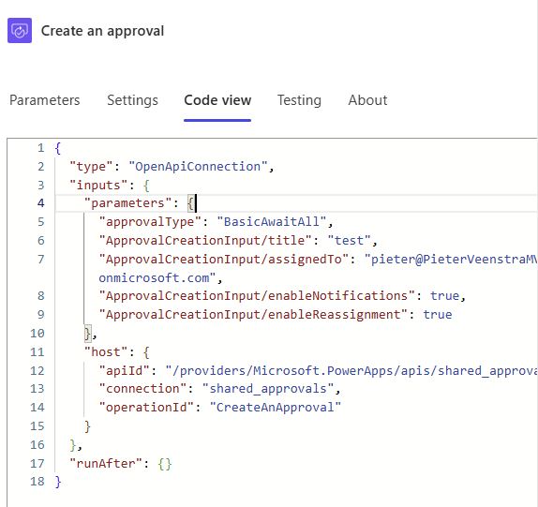The image size is (538, 507).
Task: Switch to the Parameters tab
Action: pos(45,100)
